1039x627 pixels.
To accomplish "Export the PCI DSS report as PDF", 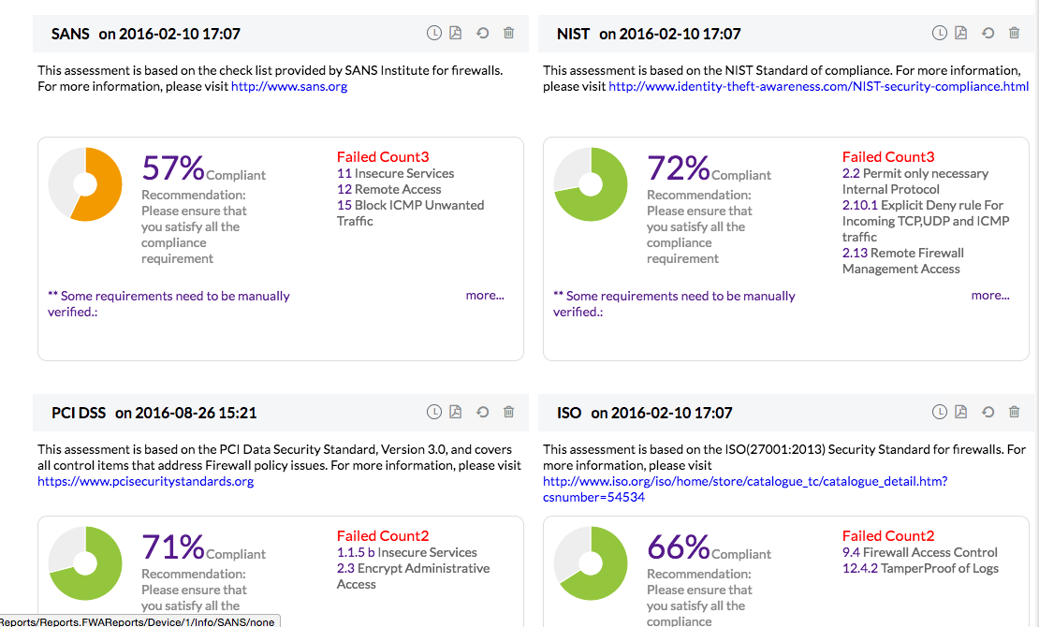I will 455,411.
